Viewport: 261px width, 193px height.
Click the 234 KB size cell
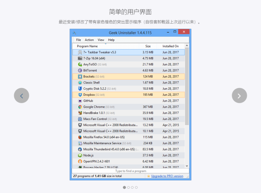pyautogui.click(x=148, y=143)
